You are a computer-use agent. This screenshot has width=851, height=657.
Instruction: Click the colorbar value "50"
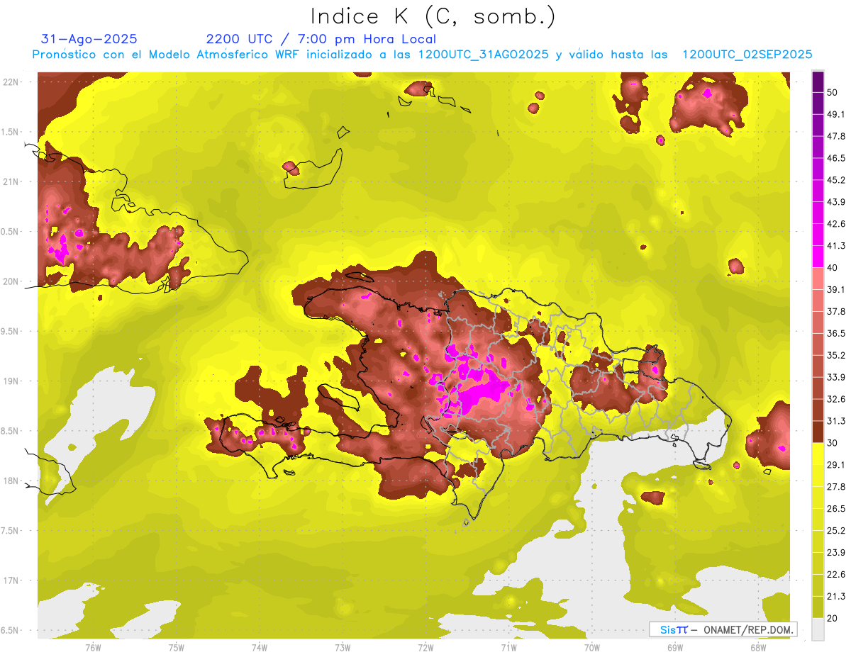pos(833,92)
